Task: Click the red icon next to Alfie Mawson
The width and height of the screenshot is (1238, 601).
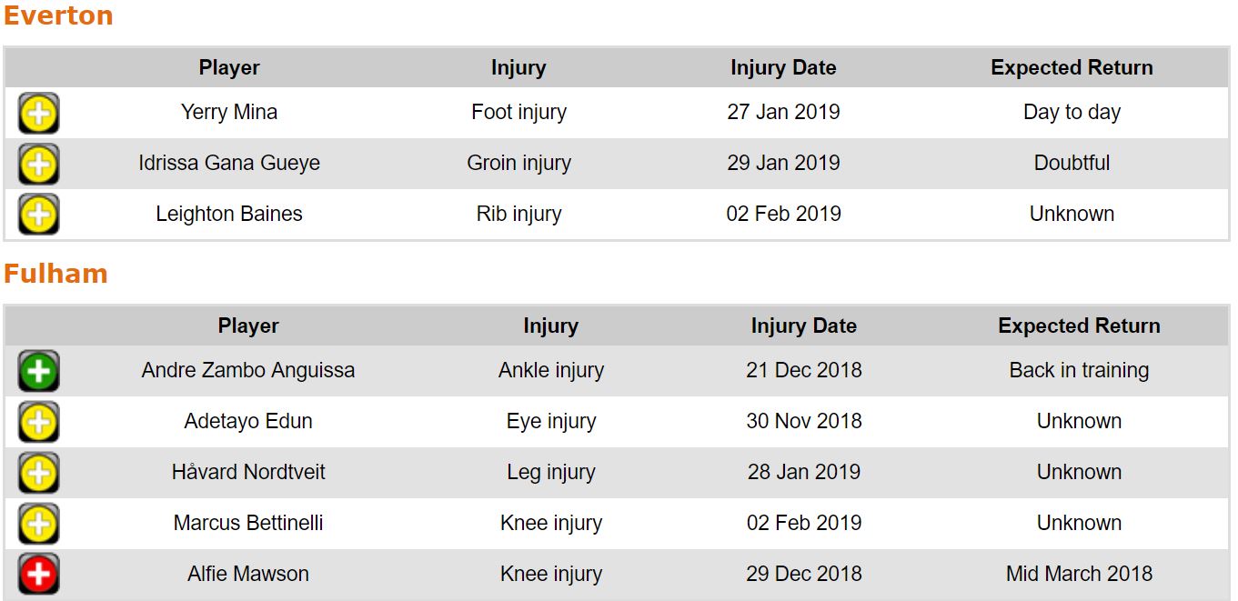Action: click(x=38, y=574)
